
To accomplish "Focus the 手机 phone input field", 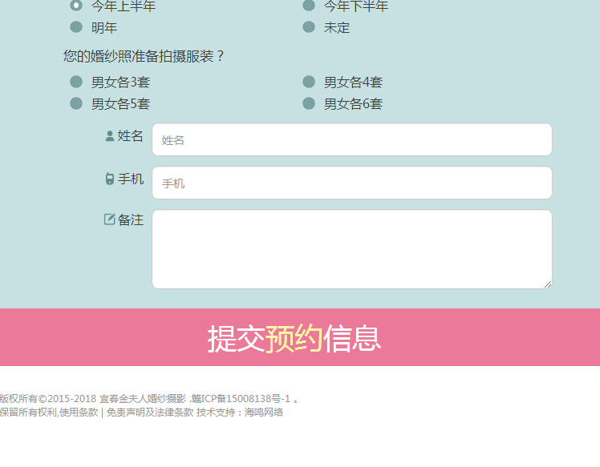I will 352,183.
